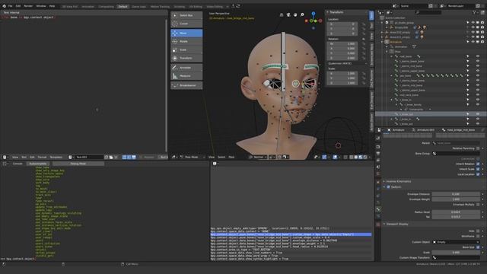
Task: Open the Bone properties tab icon
Action: [378, 209]
